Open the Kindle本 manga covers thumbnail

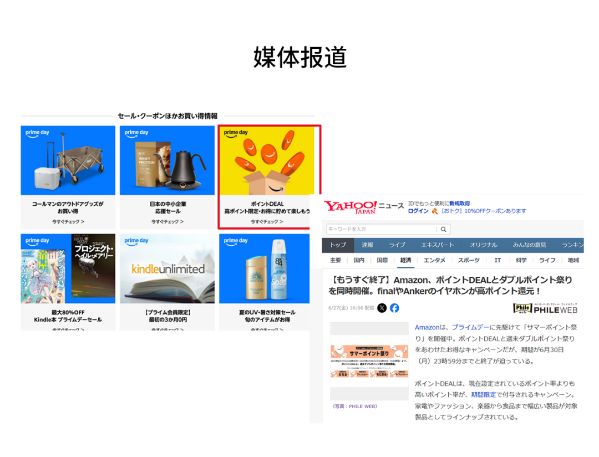point(68,268)
